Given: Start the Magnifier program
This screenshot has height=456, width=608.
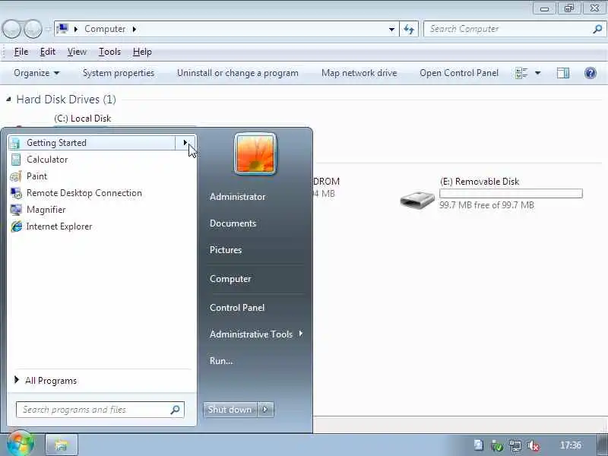Looking at the screenshot, I should tap(102, 210).
